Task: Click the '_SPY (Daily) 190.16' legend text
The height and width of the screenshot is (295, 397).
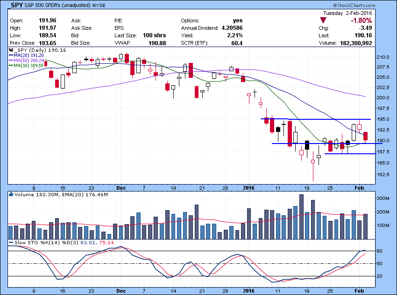Action: coord(40,50)
